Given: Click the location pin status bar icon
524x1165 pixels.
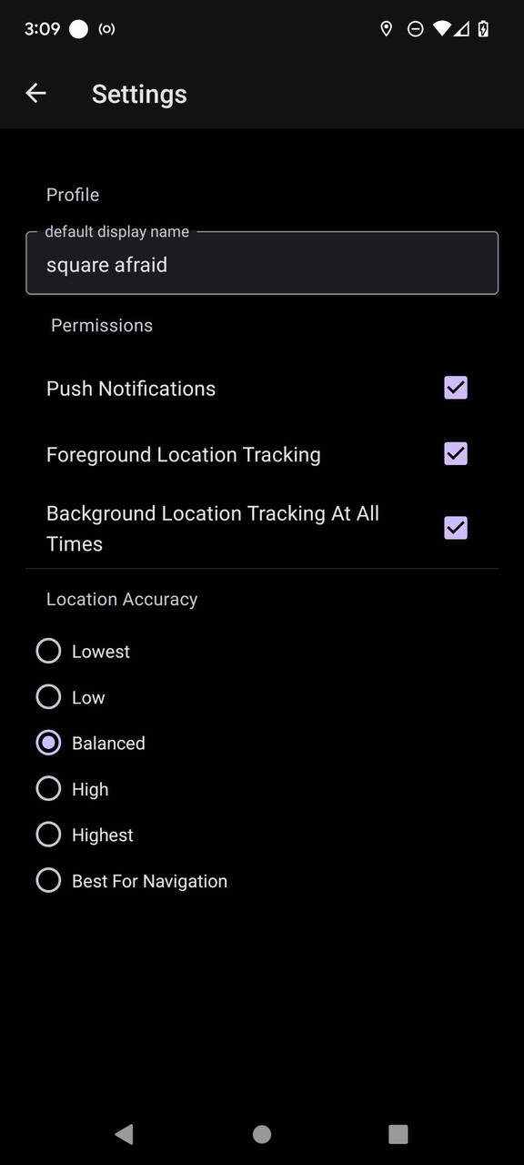Looking at the screenshot, I should click(386, 28).
